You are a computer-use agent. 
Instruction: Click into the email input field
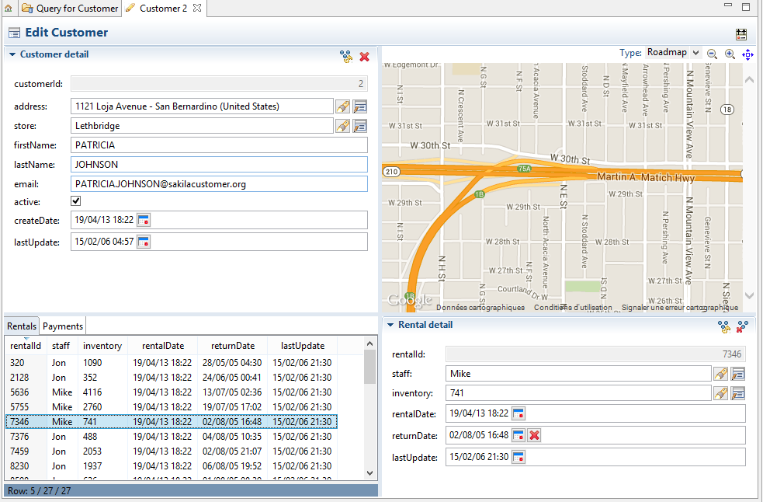pyautogui.click(x=218, y=184)
